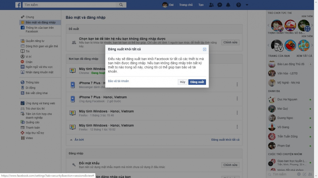Close the 'Đăng xuất khỏi tất cả' dialog

click(x=204, y=50)
